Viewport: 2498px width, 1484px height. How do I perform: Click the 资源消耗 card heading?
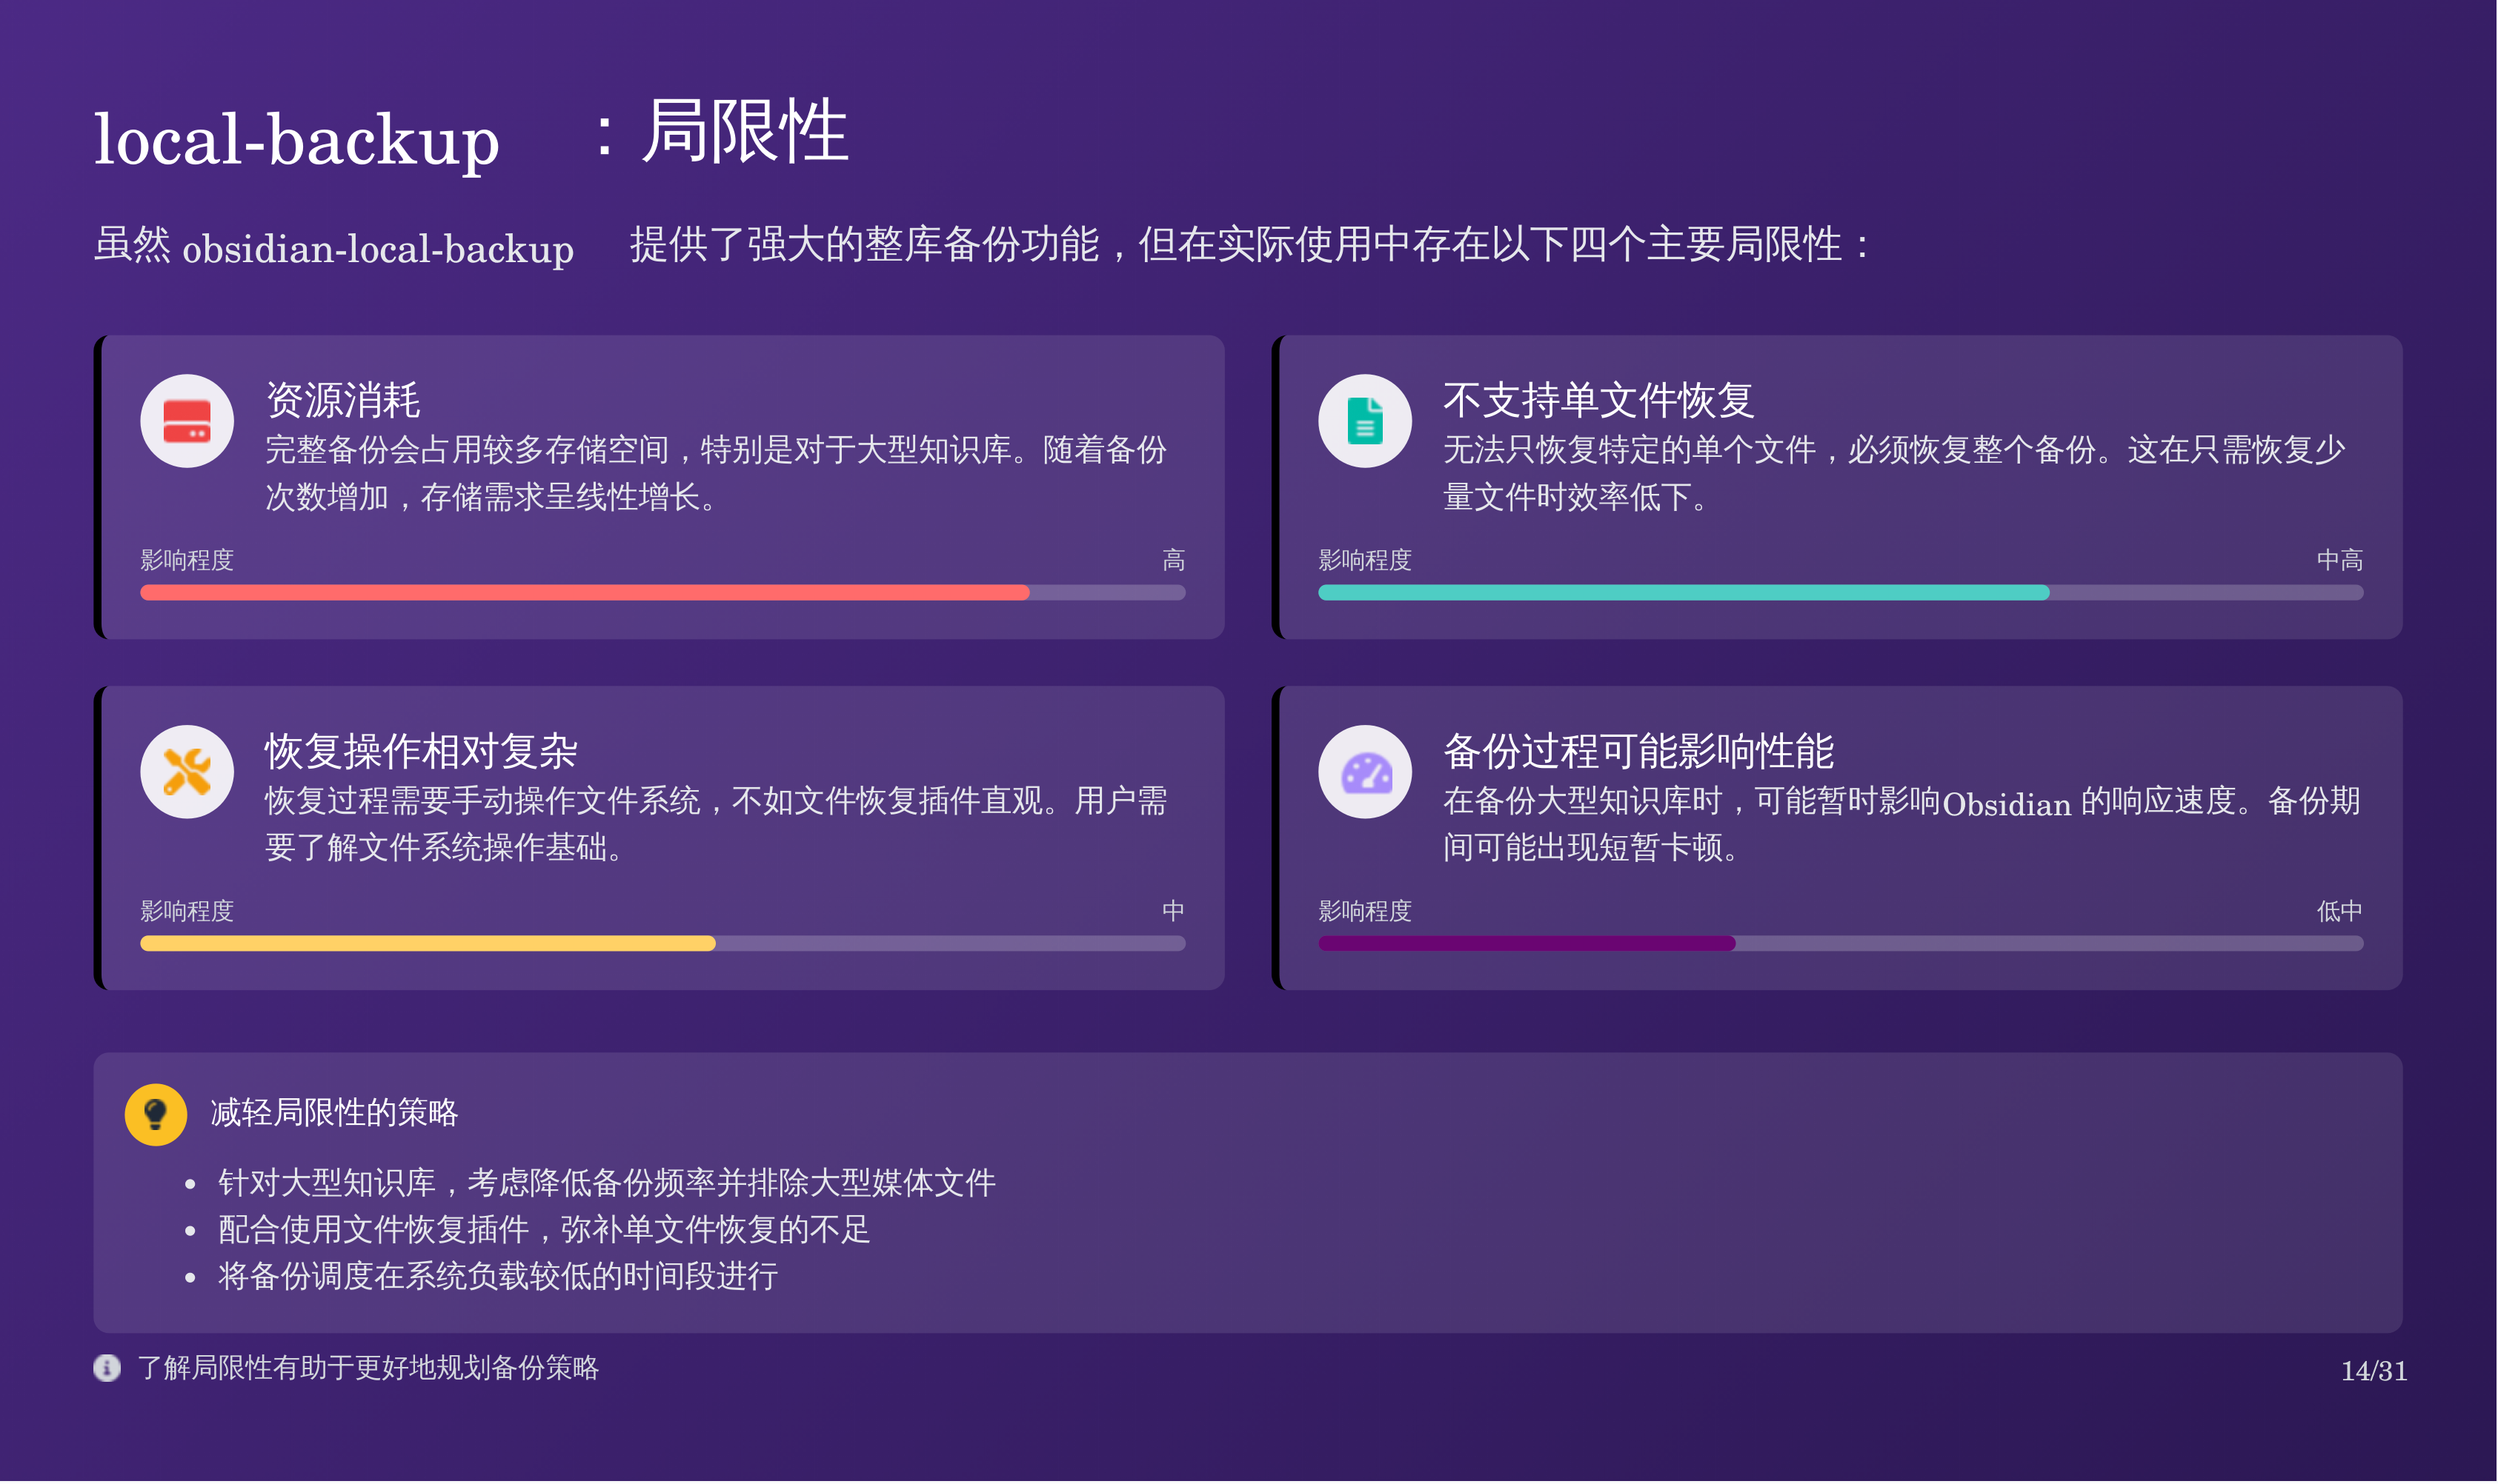342,400
